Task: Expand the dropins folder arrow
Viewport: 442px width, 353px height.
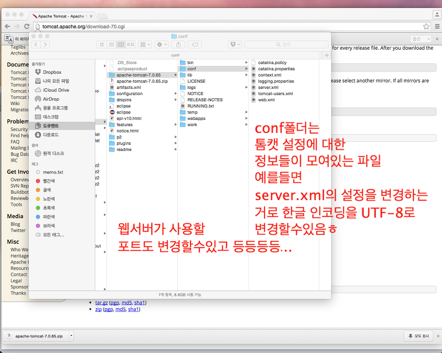Action: tap(176, 99)
